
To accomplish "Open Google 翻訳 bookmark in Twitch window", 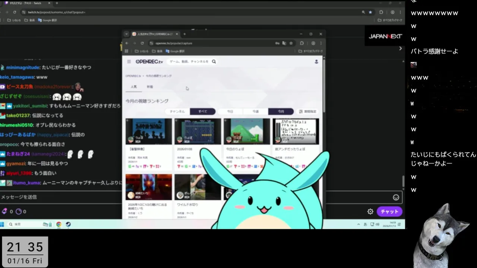I will [48, 20].
